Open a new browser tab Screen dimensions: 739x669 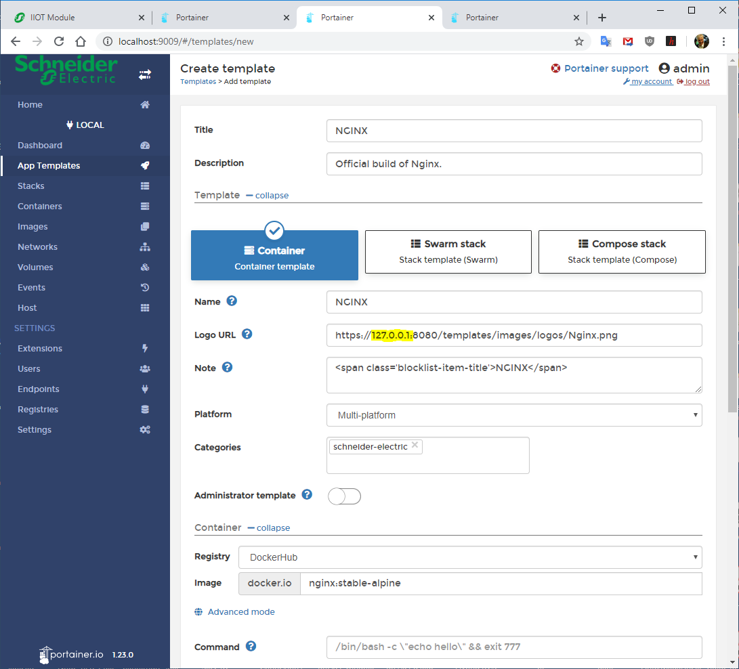tap(602, 18)
